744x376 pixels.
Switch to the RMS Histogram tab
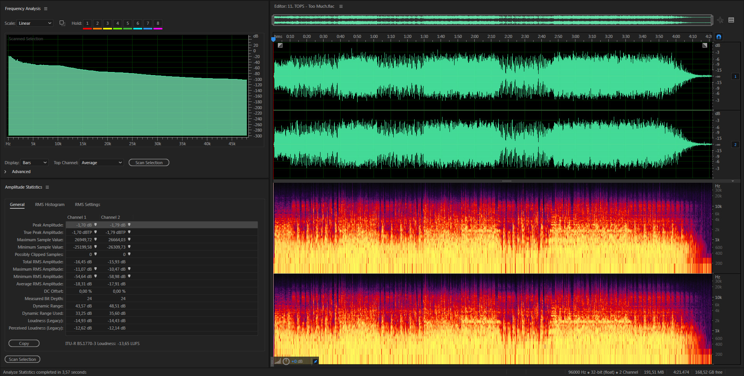pyautogui.click(x=50, y=204)
